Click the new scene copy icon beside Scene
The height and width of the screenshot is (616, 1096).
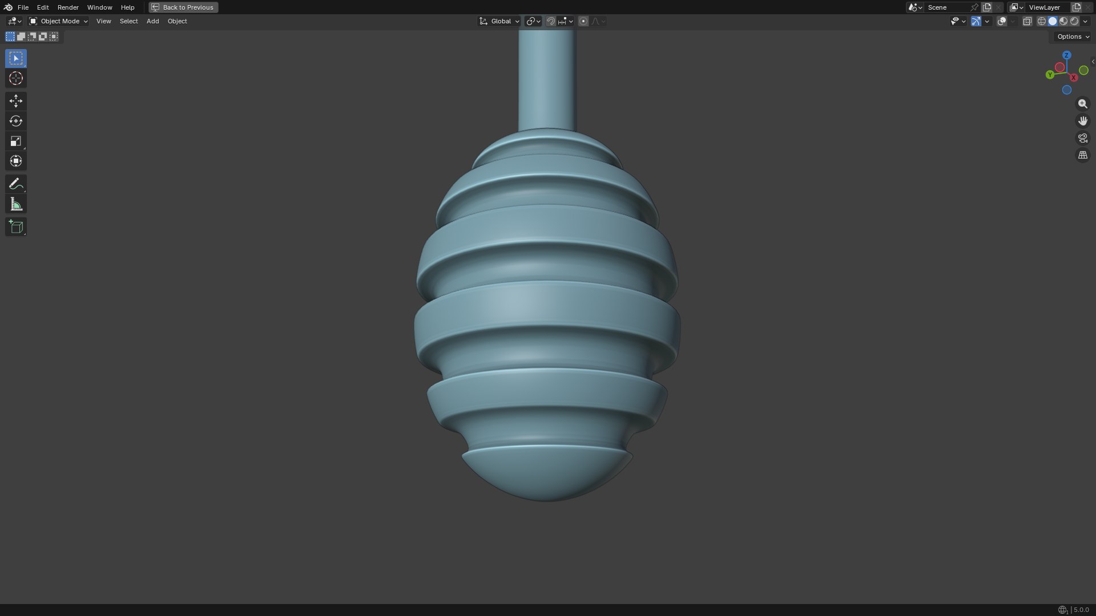987,7
